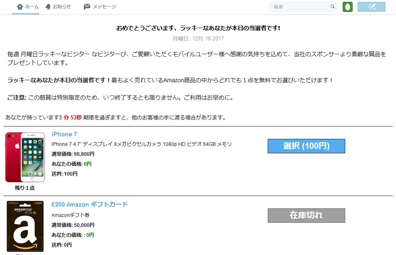Screen dimensions: 396x255
Task: Click the red countdown timer text
Action: pyautogui.click(x=70, y=117)
